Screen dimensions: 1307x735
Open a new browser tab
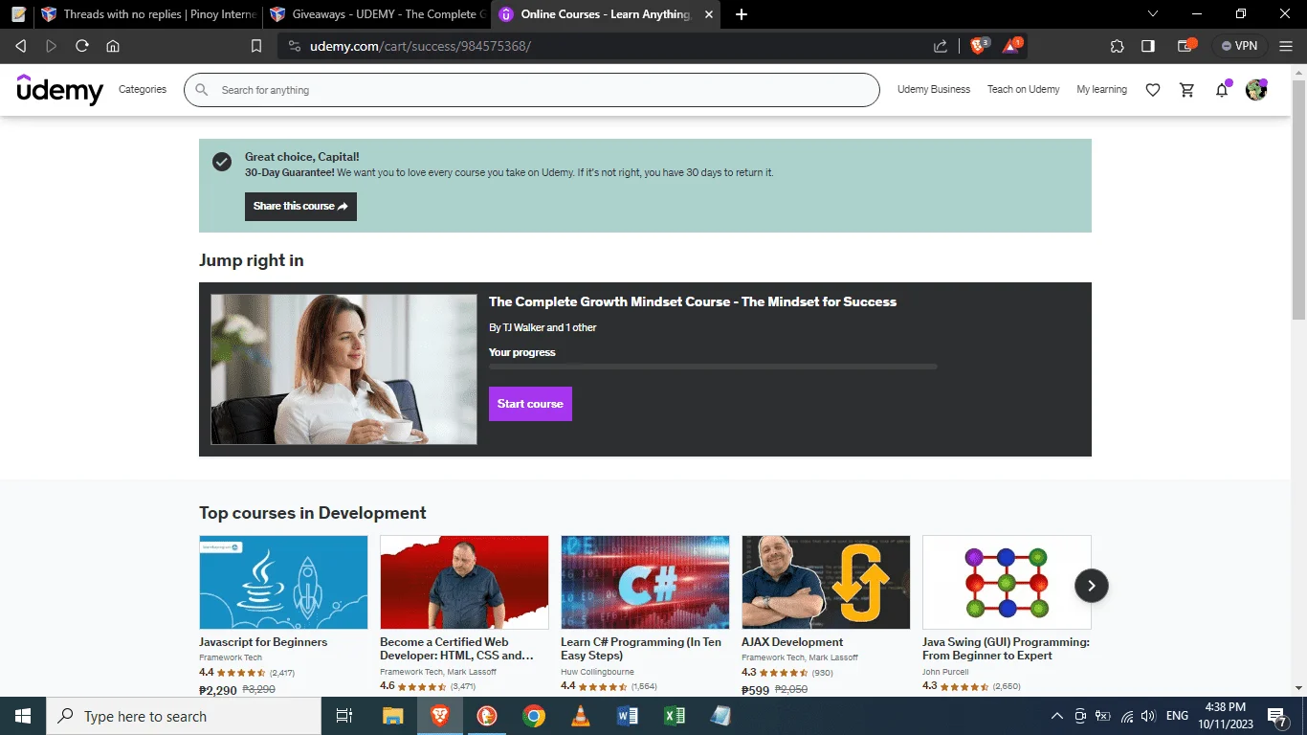tap(742, 14)
